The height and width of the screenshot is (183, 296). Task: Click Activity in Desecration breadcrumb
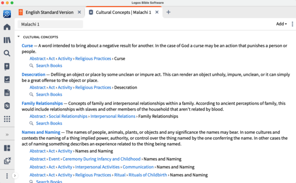click(65, 87)
